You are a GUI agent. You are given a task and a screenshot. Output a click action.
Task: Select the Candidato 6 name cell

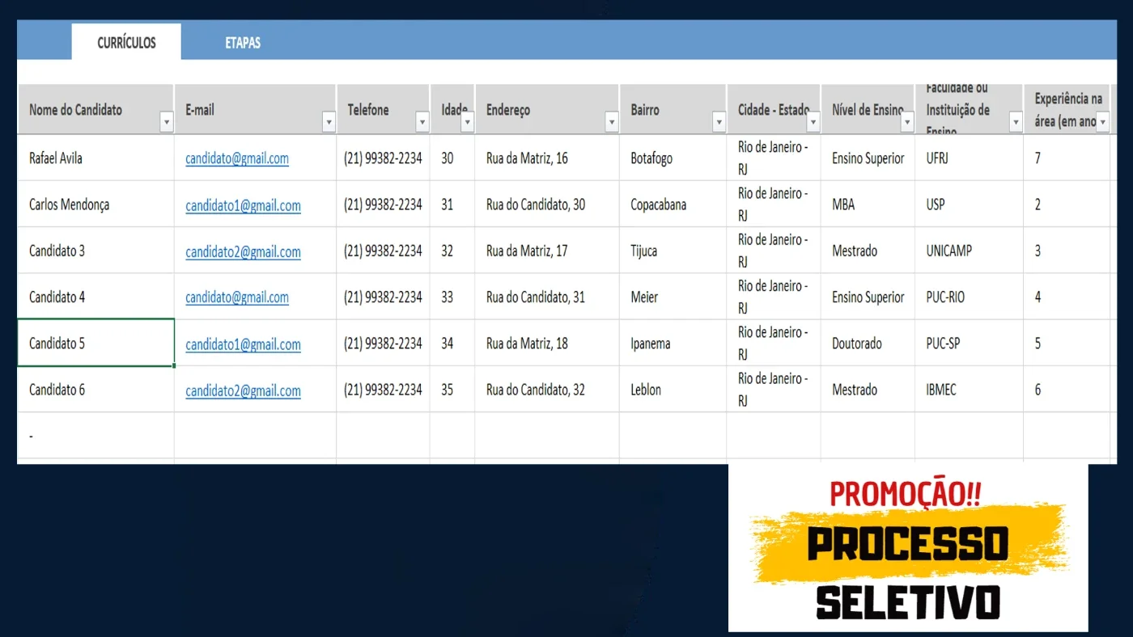[x=95, y=390]
